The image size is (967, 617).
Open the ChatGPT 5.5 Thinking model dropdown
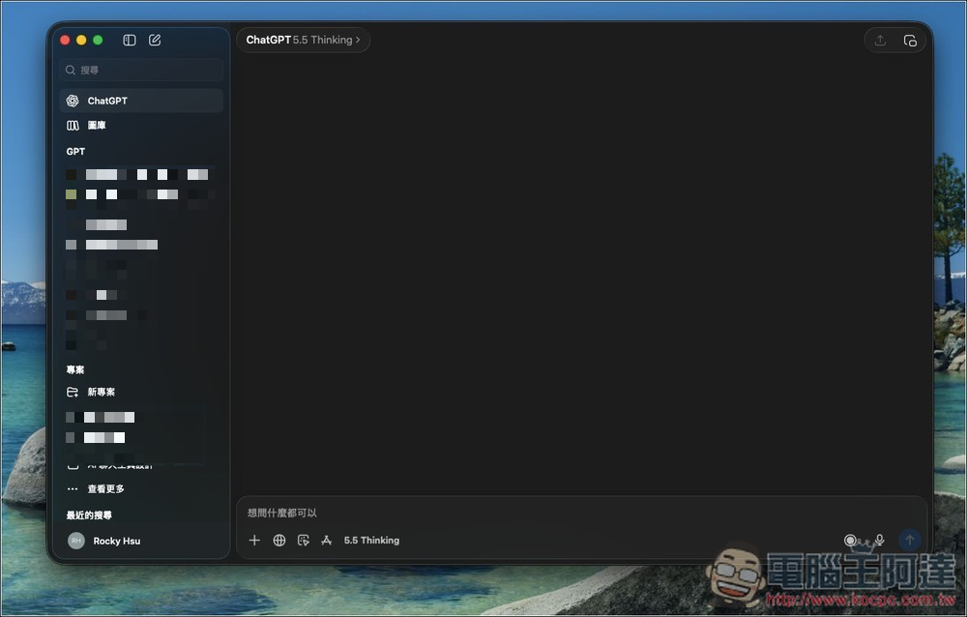(303, 40)
